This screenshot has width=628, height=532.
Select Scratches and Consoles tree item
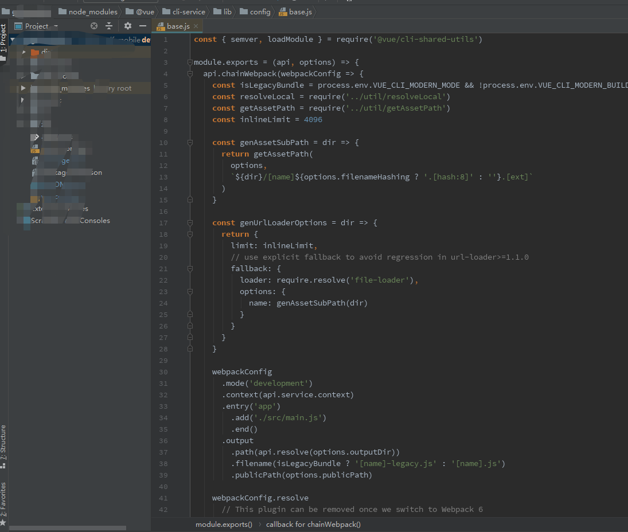pos(70,221)
